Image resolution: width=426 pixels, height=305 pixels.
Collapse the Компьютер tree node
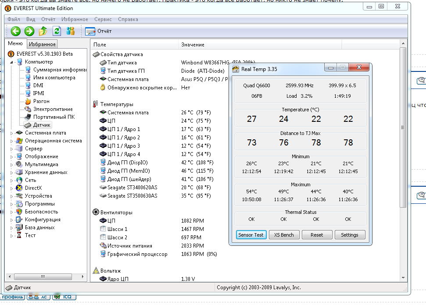click(x=11, y=62)
